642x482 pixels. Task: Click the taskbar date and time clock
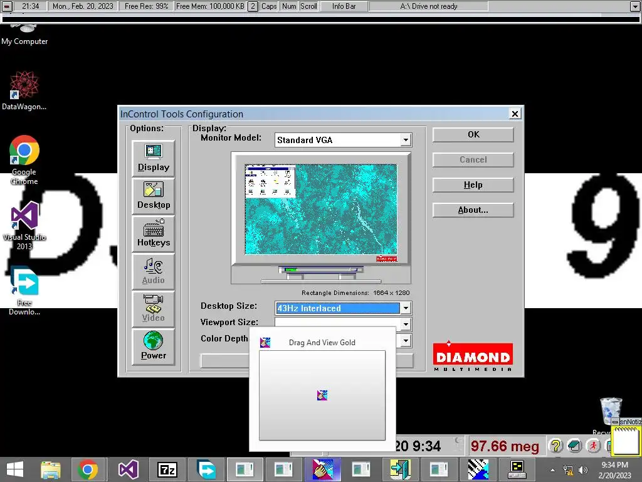tap(614, 470)
